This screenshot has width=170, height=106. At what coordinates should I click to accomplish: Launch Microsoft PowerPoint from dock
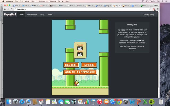coord(139,102)
